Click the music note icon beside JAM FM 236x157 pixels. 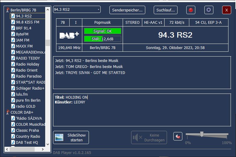pos(13,40)
